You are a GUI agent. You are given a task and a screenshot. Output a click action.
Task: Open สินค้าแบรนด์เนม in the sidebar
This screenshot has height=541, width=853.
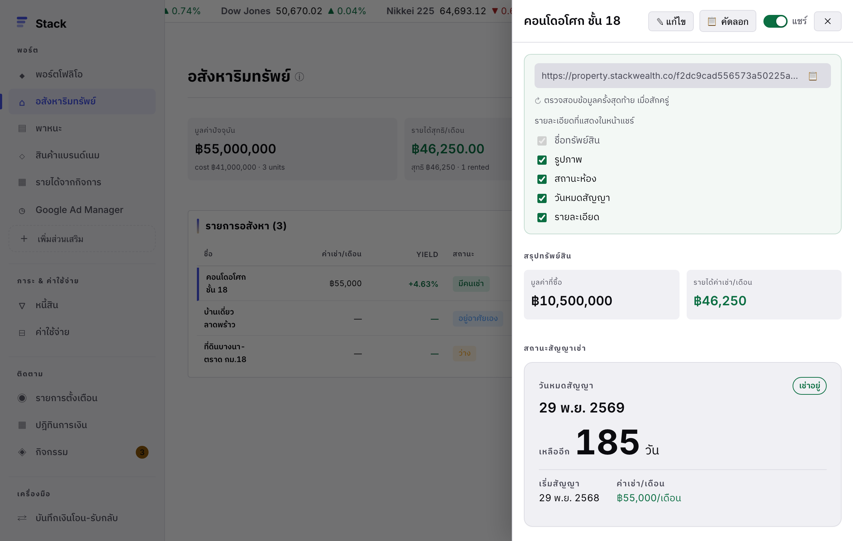[x=82, y=155]
